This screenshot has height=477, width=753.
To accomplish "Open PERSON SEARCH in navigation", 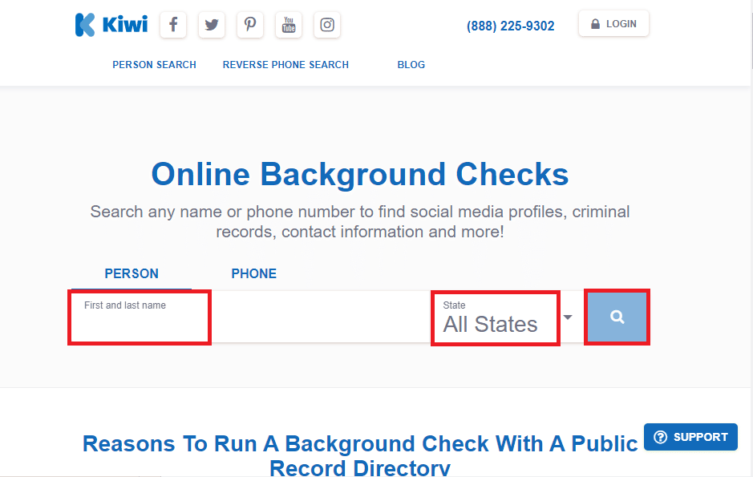I will point(154,65).
